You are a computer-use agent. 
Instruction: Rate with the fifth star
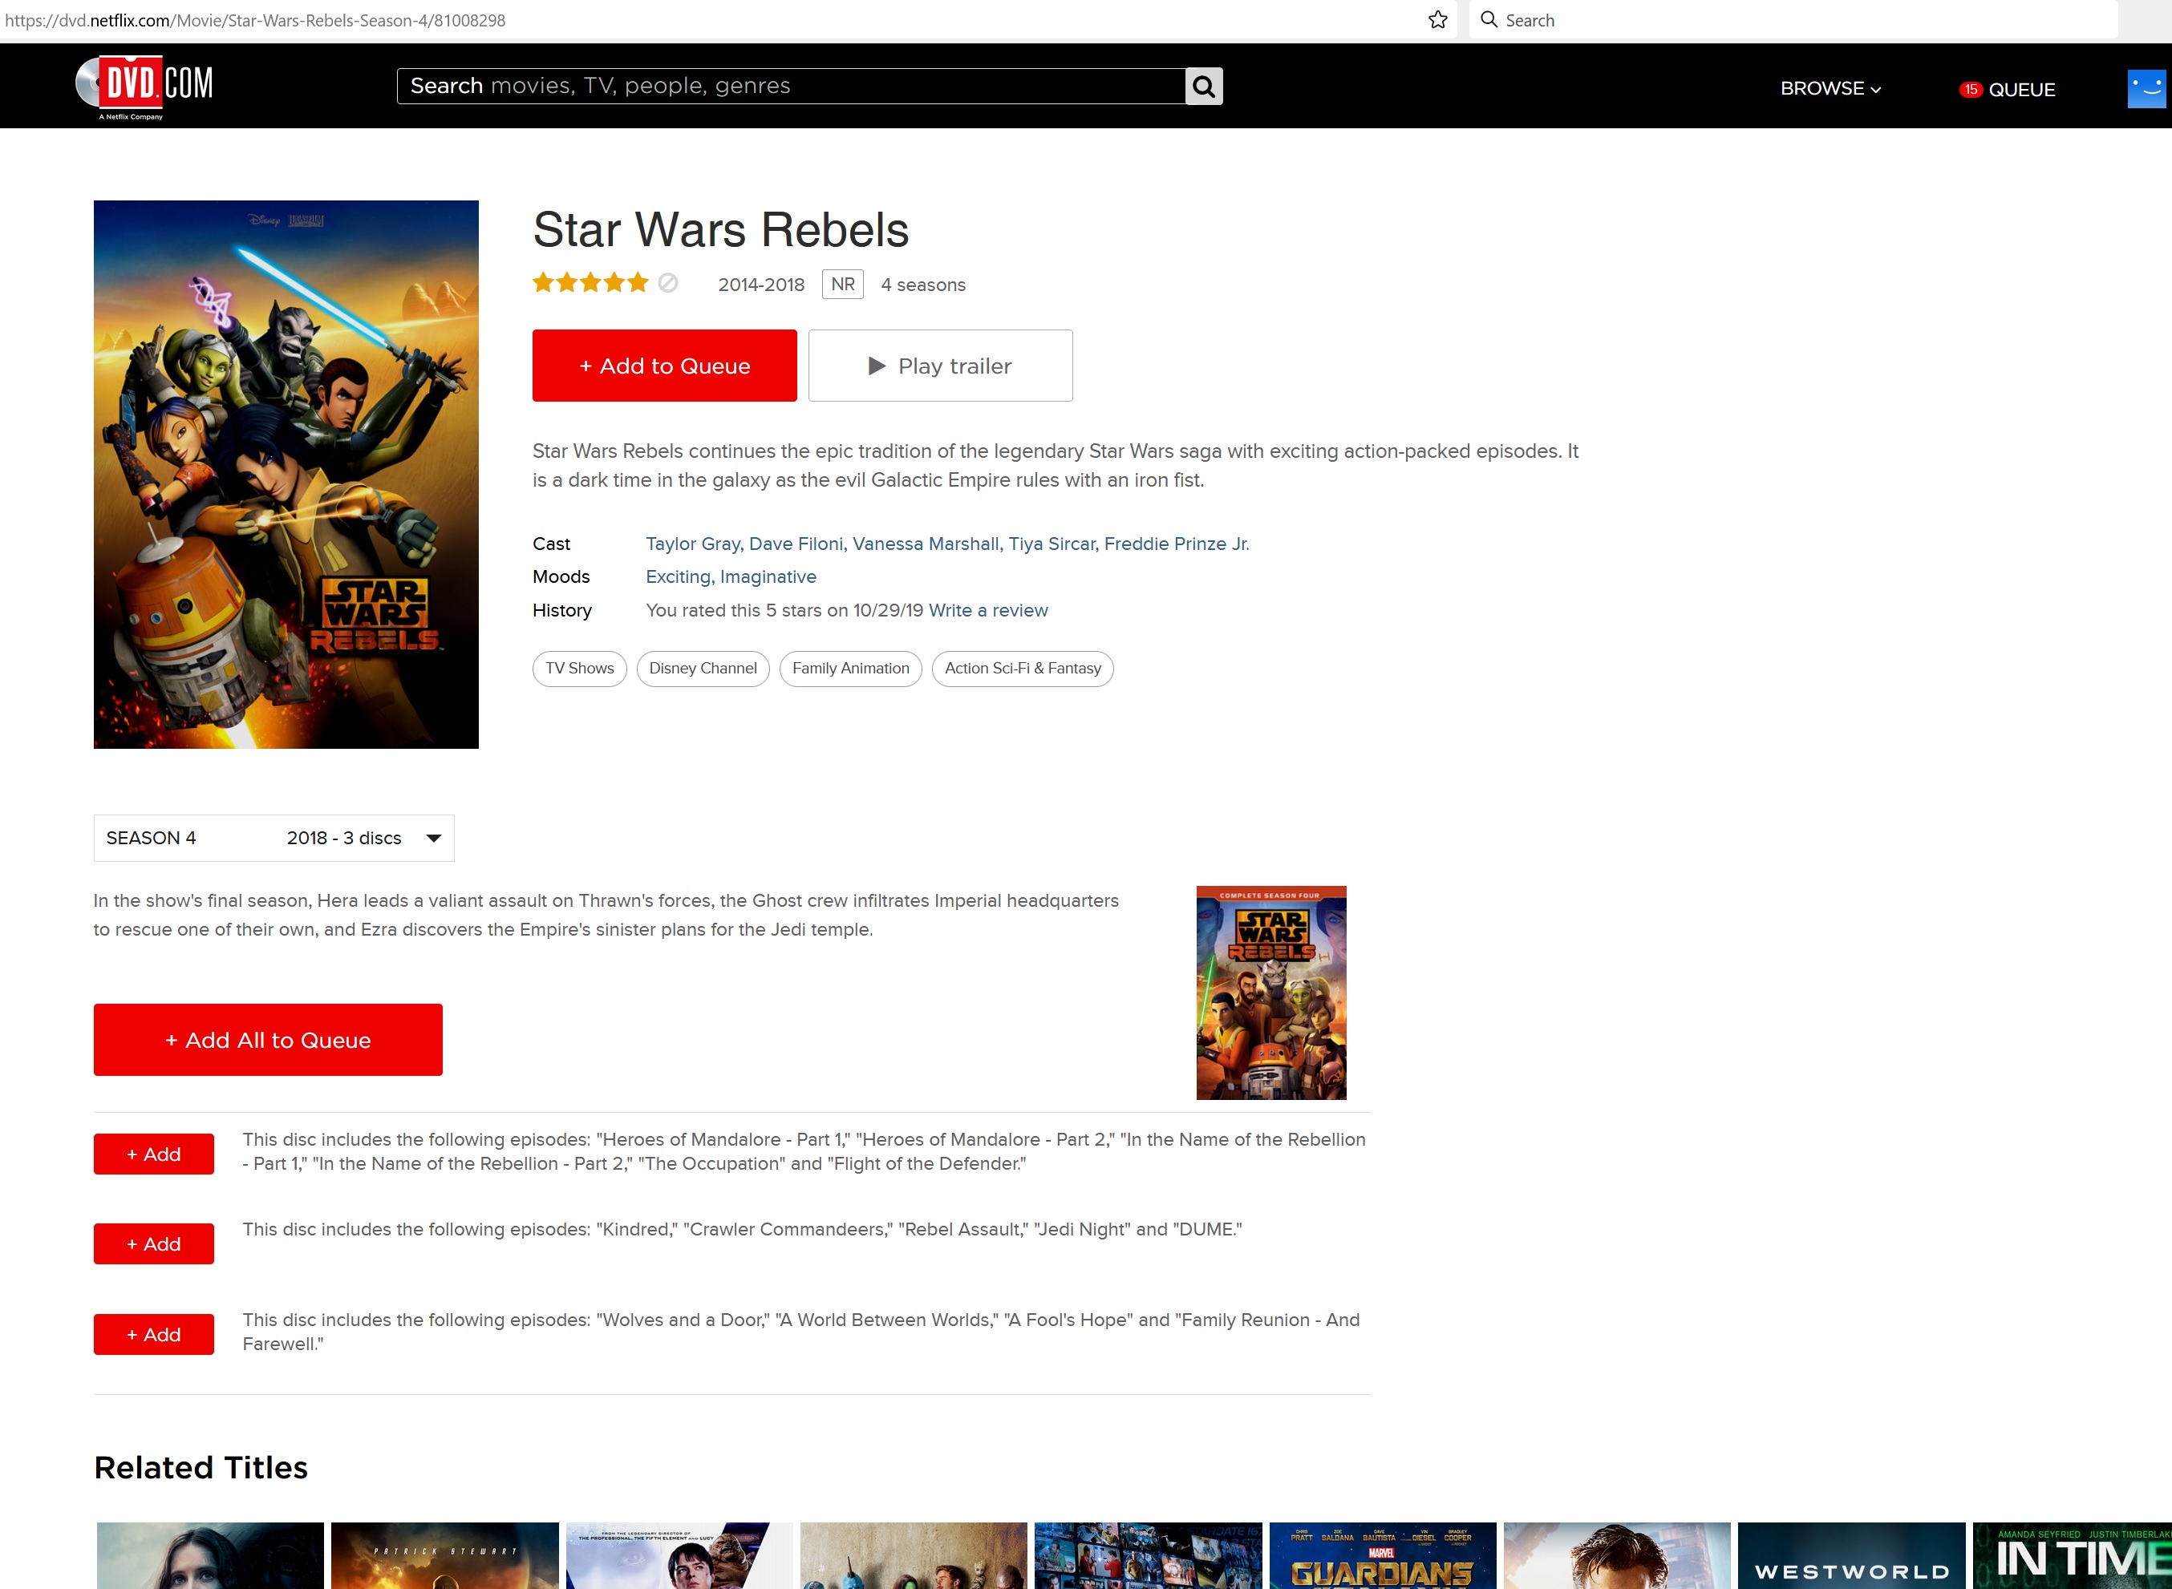[638, 283]
